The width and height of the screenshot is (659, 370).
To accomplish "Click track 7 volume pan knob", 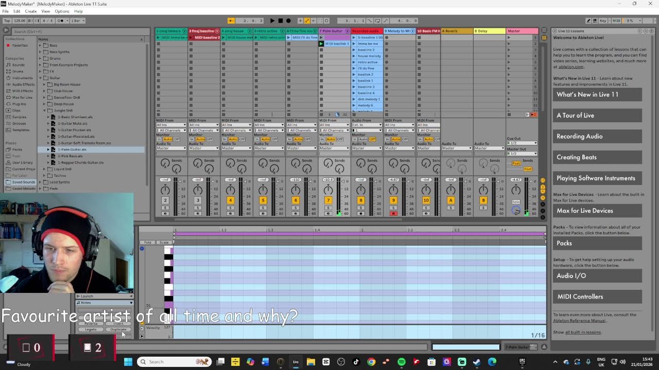I will click(x=328, y=190).
